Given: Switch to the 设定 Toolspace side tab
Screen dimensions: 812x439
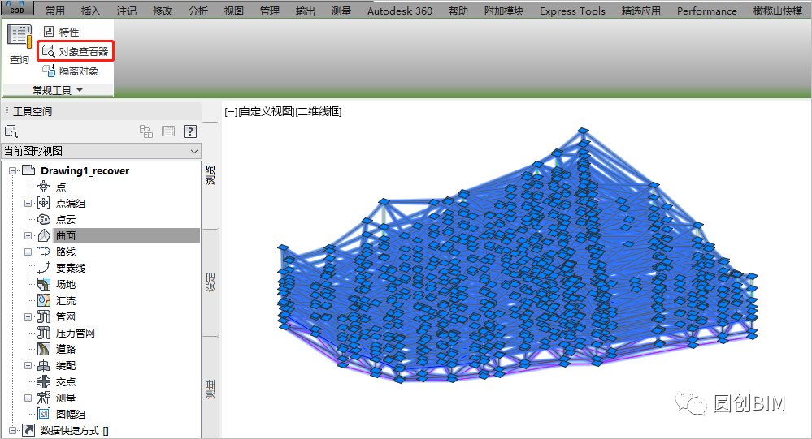Looking at the screenshot, I should coord(211,282).
